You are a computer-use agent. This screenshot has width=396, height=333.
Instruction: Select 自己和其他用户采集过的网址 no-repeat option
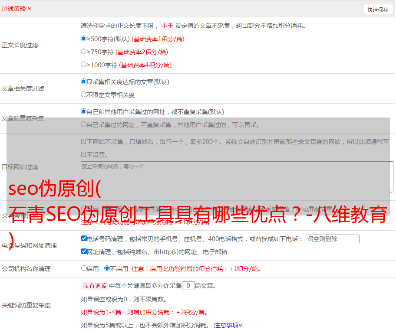pyautogui.click(x=83, y=111)
